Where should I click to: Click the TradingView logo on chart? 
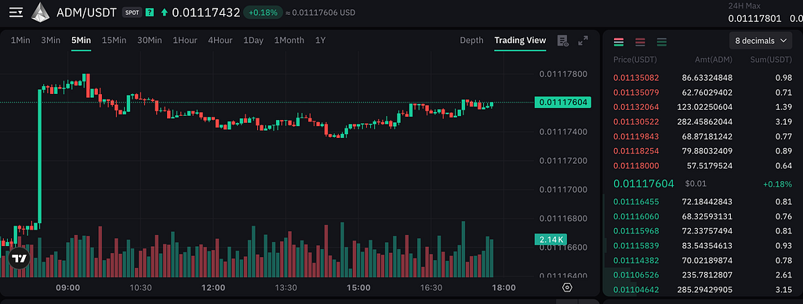click(x=20, y=259)
